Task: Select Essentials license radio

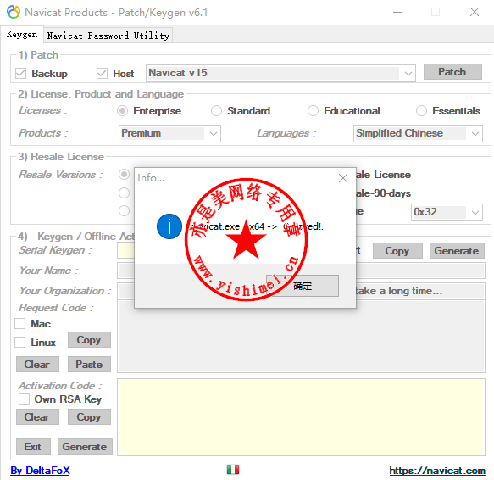Action: [421, 111]
